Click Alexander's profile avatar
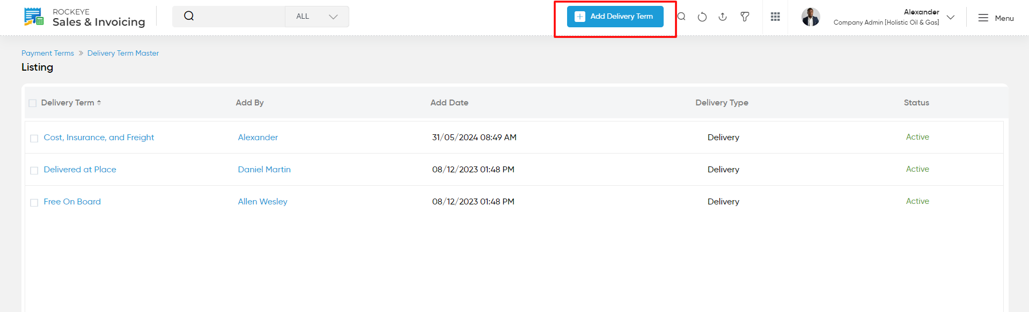The width and height of the screenshot is (1029, 312). [x=811, y=17]
